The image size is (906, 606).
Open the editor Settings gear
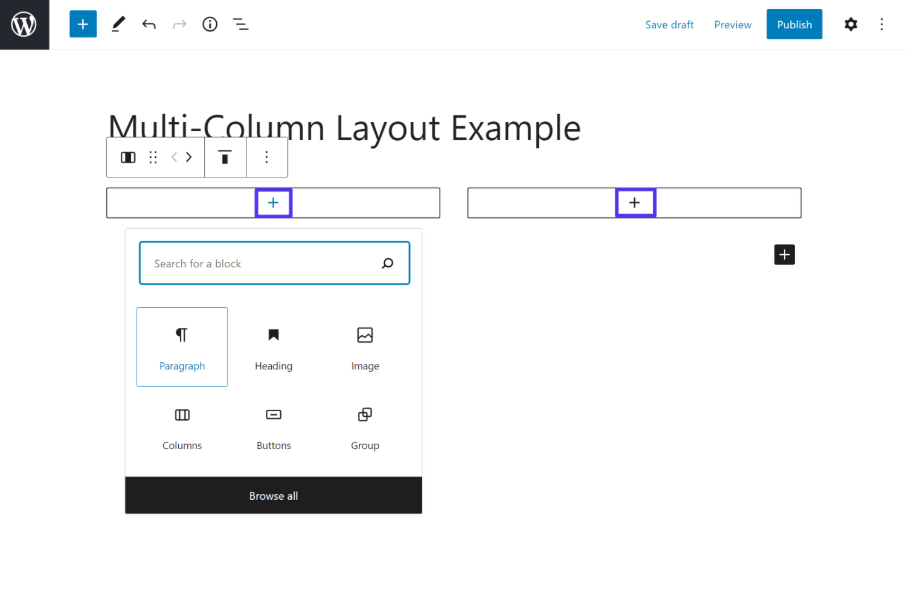[x=850, y=24]
